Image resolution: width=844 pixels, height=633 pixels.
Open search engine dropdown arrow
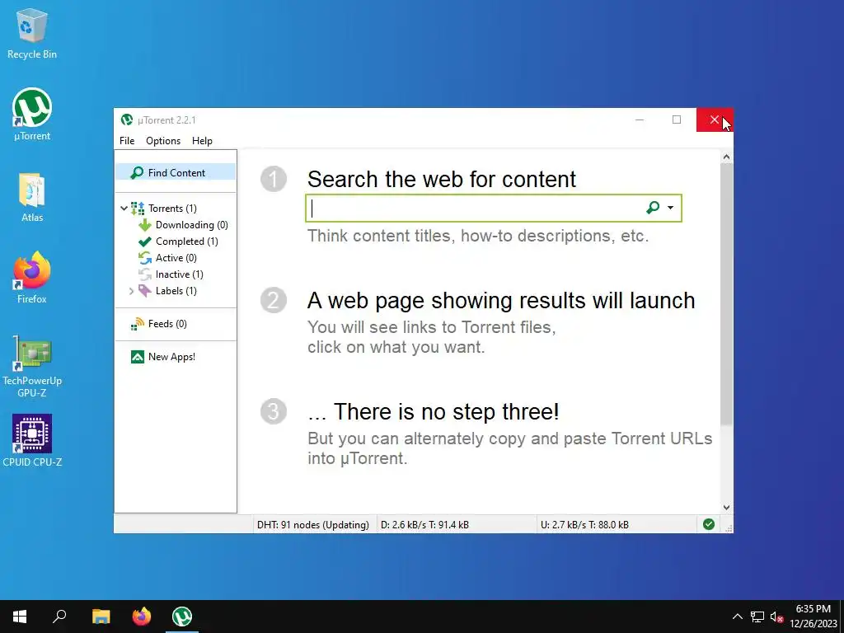point(670,208)
